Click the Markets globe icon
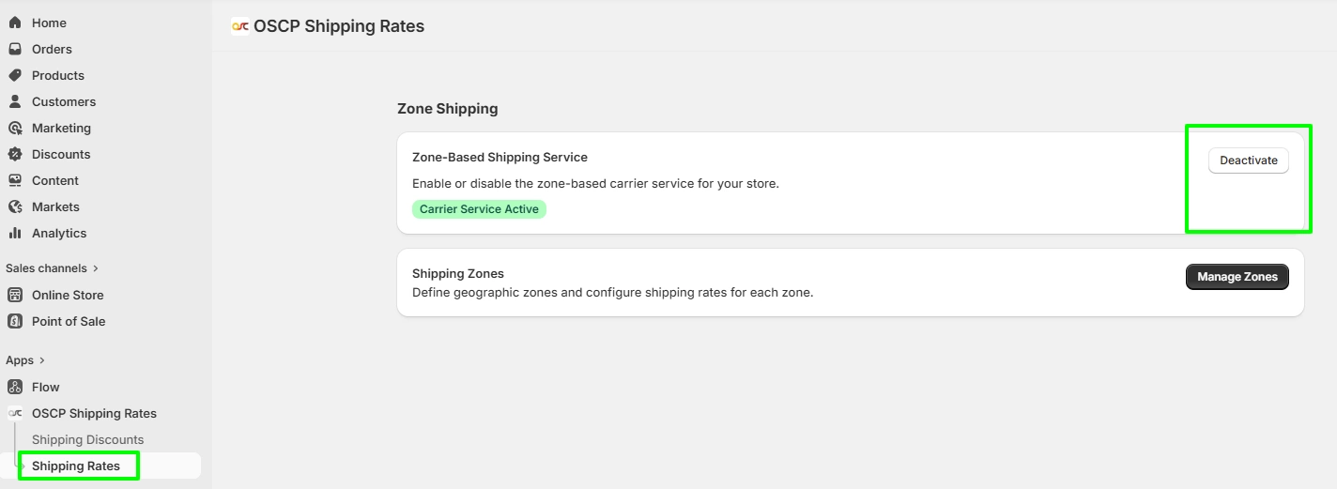The height and width of the screenshot is (489, 1337). 15,206
